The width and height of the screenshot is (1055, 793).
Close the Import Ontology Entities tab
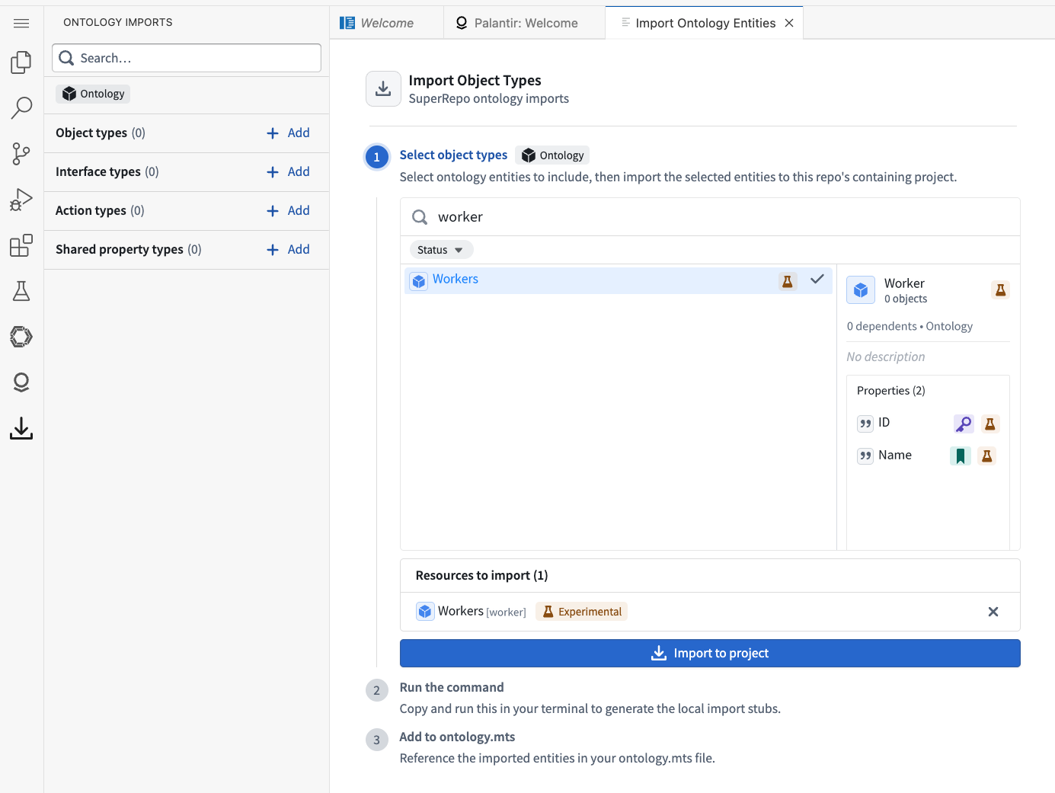pos(789,23)
